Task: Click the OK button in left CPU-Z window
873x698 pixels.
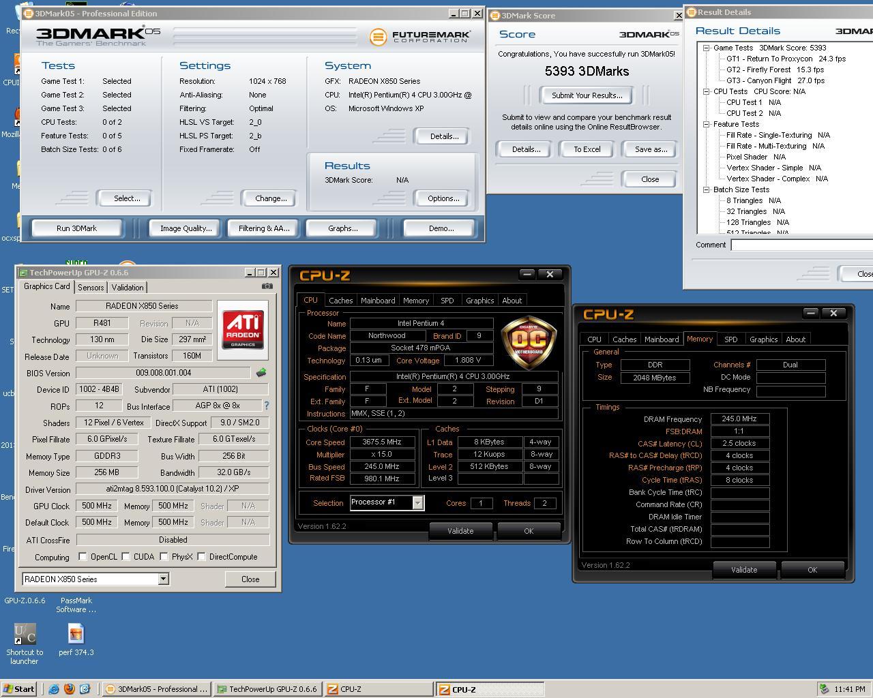Action: (x=529, y=531)
